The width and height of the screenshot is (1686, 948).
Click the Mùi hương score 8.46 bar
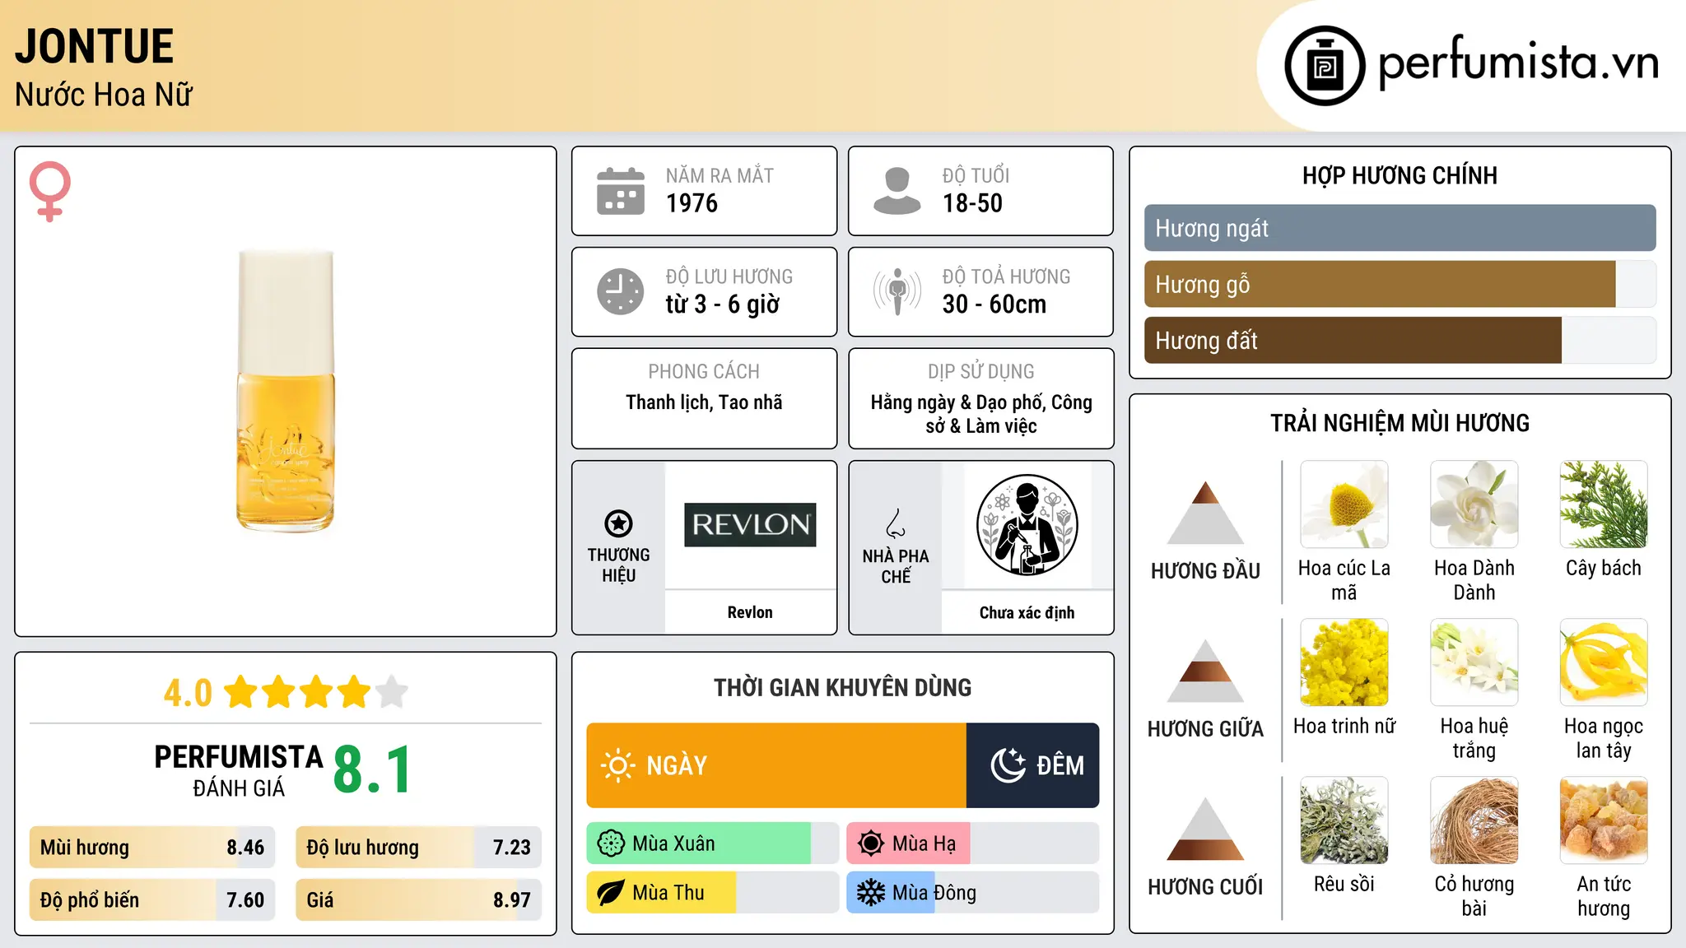tap(152, 847)
